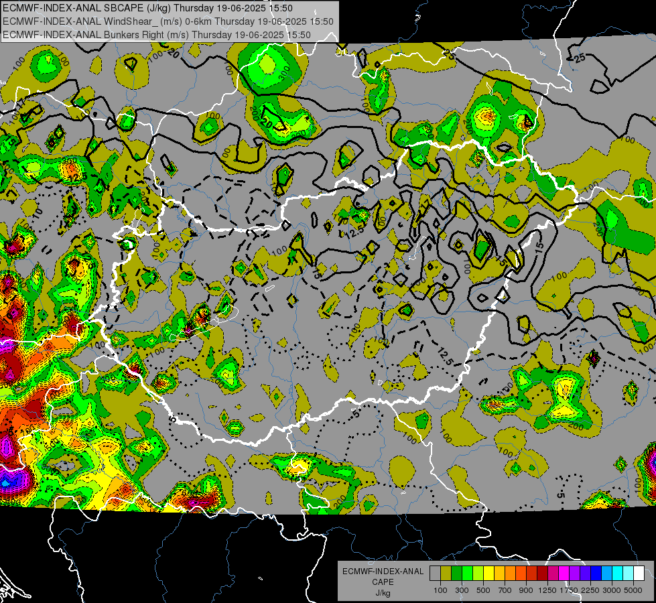Click the legend tick value 3000
This screenshot has width=656, height=603.
612,590
